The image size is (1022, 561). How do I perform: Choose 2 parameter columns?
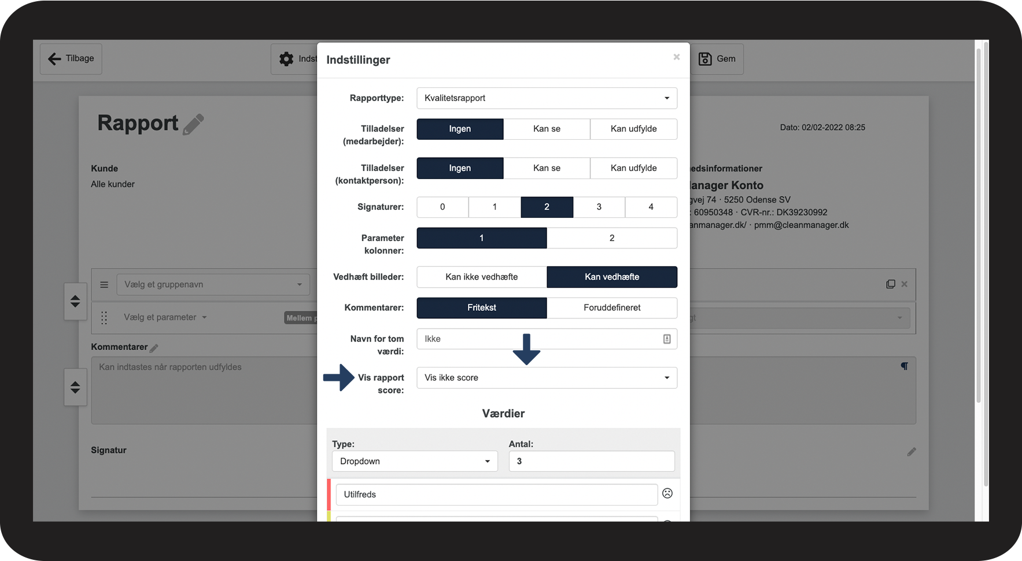point(611,238)
